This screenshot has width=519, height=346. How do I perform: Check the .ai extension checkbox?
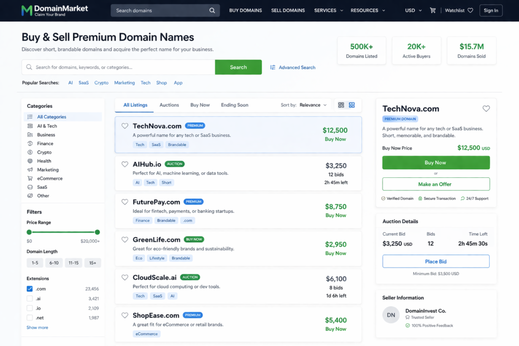[30, 298]
